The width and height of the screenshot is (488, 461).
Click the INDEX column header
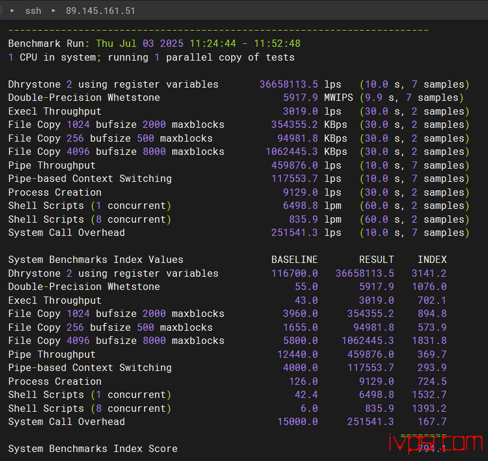(x=432, y=260)
